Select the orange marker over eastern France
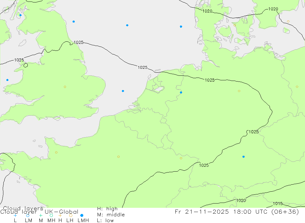The width and height of the screenshot is (305, 223). 181,159
